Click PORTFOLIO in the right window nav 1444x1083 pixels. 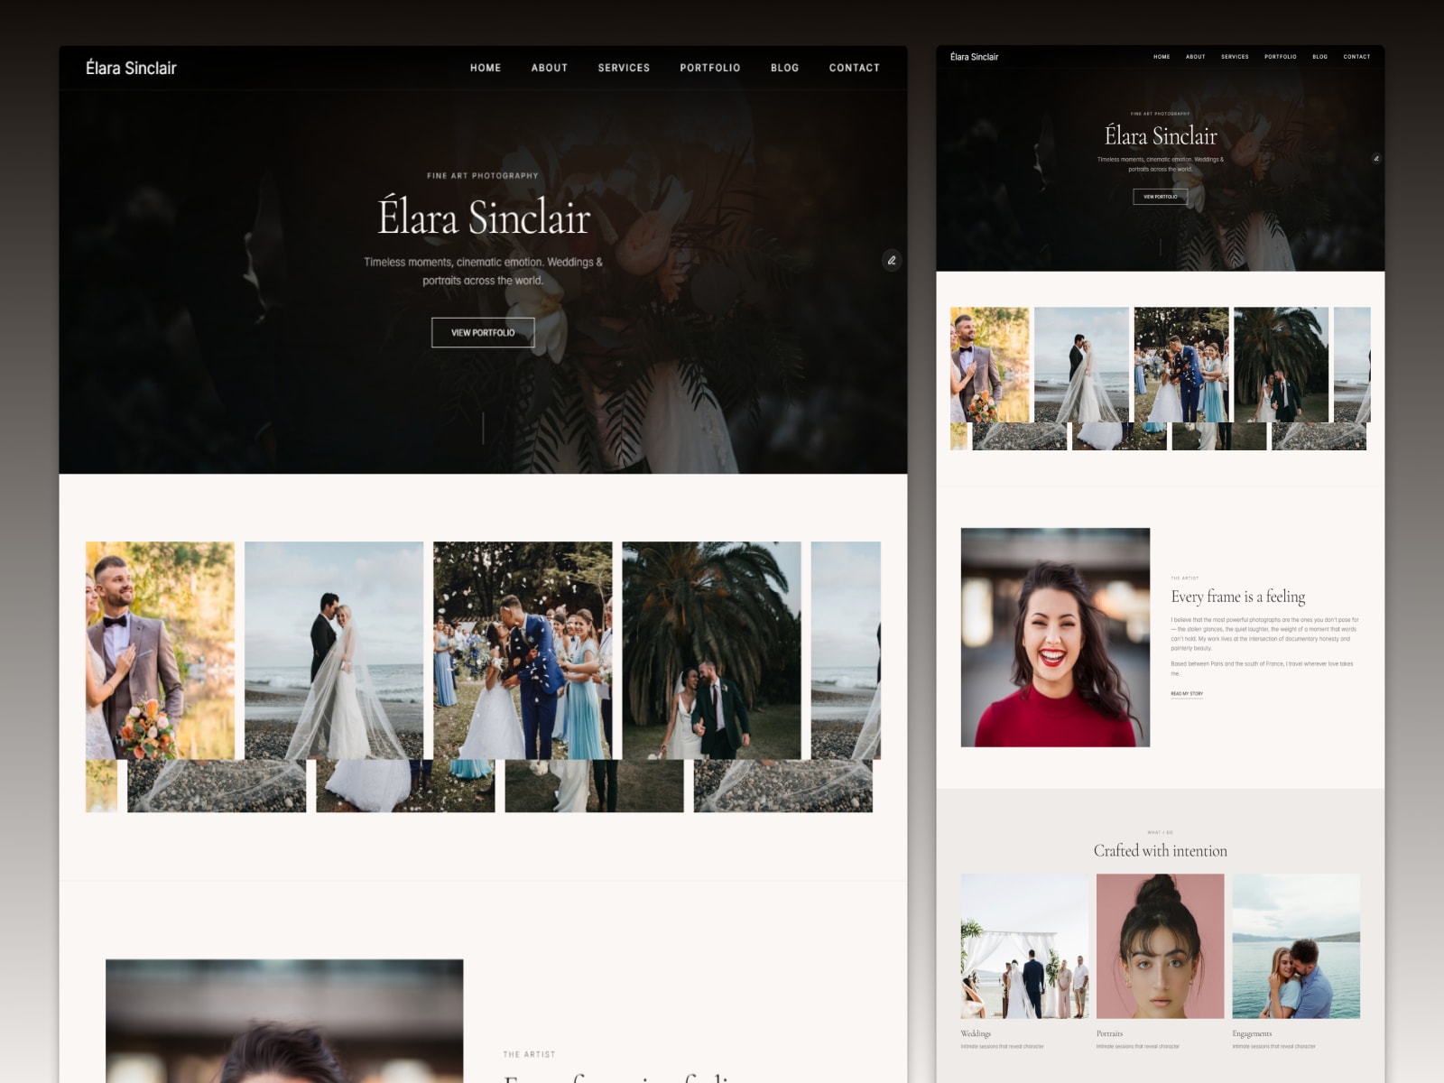(1281, 57)
